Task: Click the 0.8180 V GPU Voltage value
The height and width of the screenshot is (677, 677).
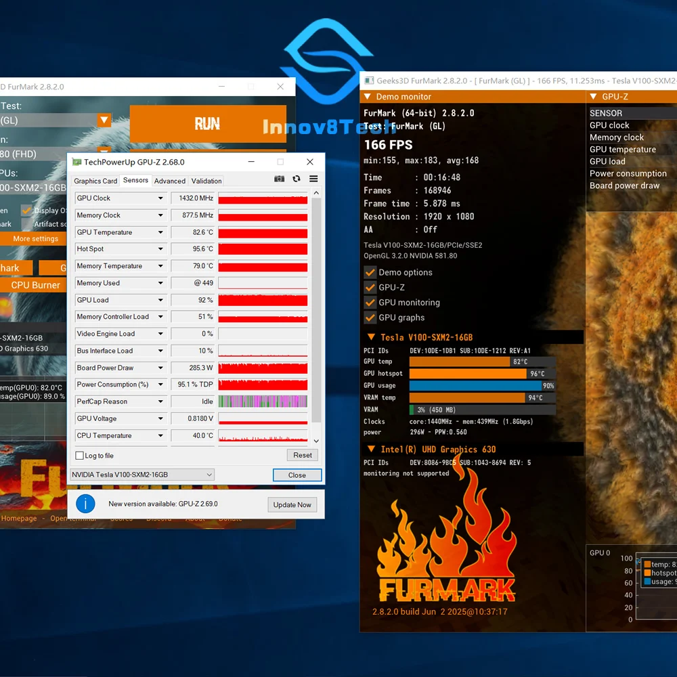Action: pyautogui.click(x=193, y=418)
